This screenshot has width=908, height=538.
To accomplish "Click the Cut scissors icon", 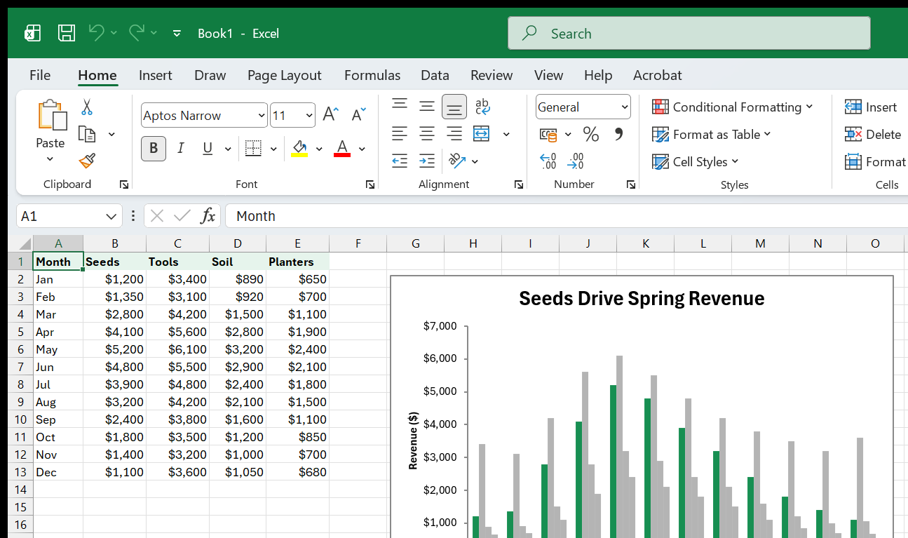I will tap(87, 107).
